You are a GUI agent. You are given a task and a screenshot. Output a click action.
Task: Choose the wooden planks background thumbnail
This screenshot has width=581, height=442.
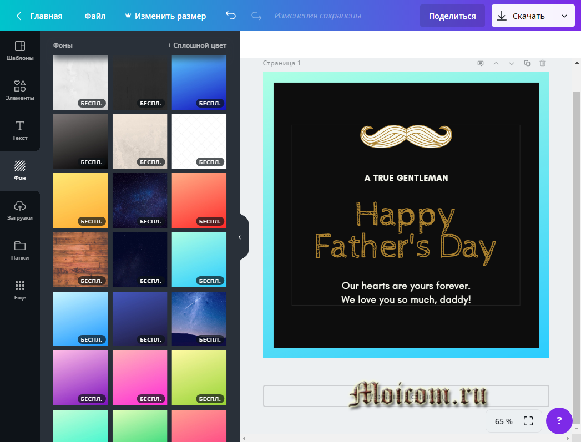coord(80,260)
